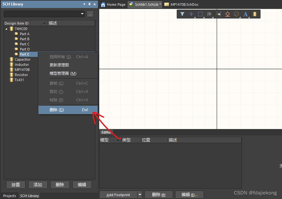The width and height of the screenshot is (282, 199).
Task: Close the SCH Library panel
Action: point(95,4)
